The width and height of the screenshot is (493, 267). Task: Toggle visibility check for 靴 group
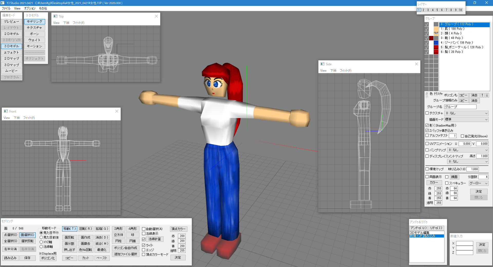427,38
